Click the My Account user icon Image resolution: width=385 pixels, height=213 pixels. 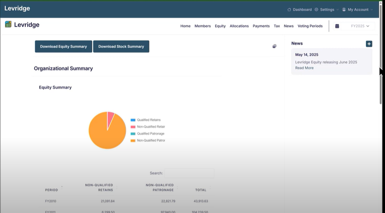click(344, 10)
